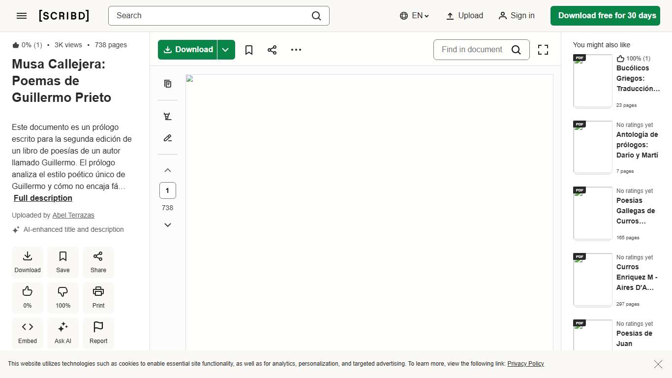Screen dimensions: 672x378
Task: Open the page thumbnails panel icon
Action: [168, 84]
